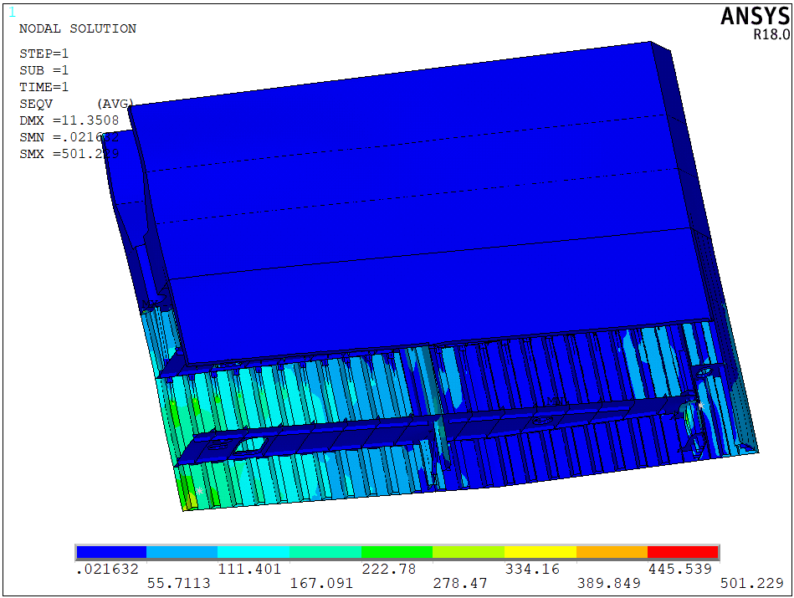Click the window number 1 in corner
The image size is (794, 598).
point(13,13)
